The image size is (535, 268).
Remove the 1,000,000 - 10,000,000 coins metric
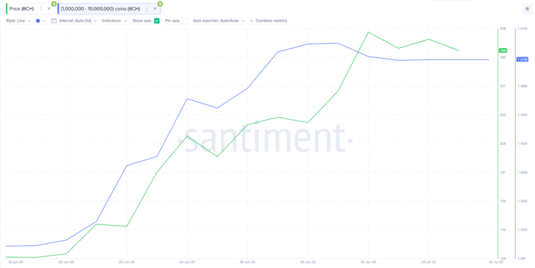(155, 9)
